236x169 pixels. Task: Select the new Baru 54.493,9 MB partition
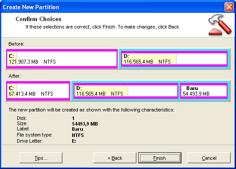pyautogui.click(x=204, y=91)
